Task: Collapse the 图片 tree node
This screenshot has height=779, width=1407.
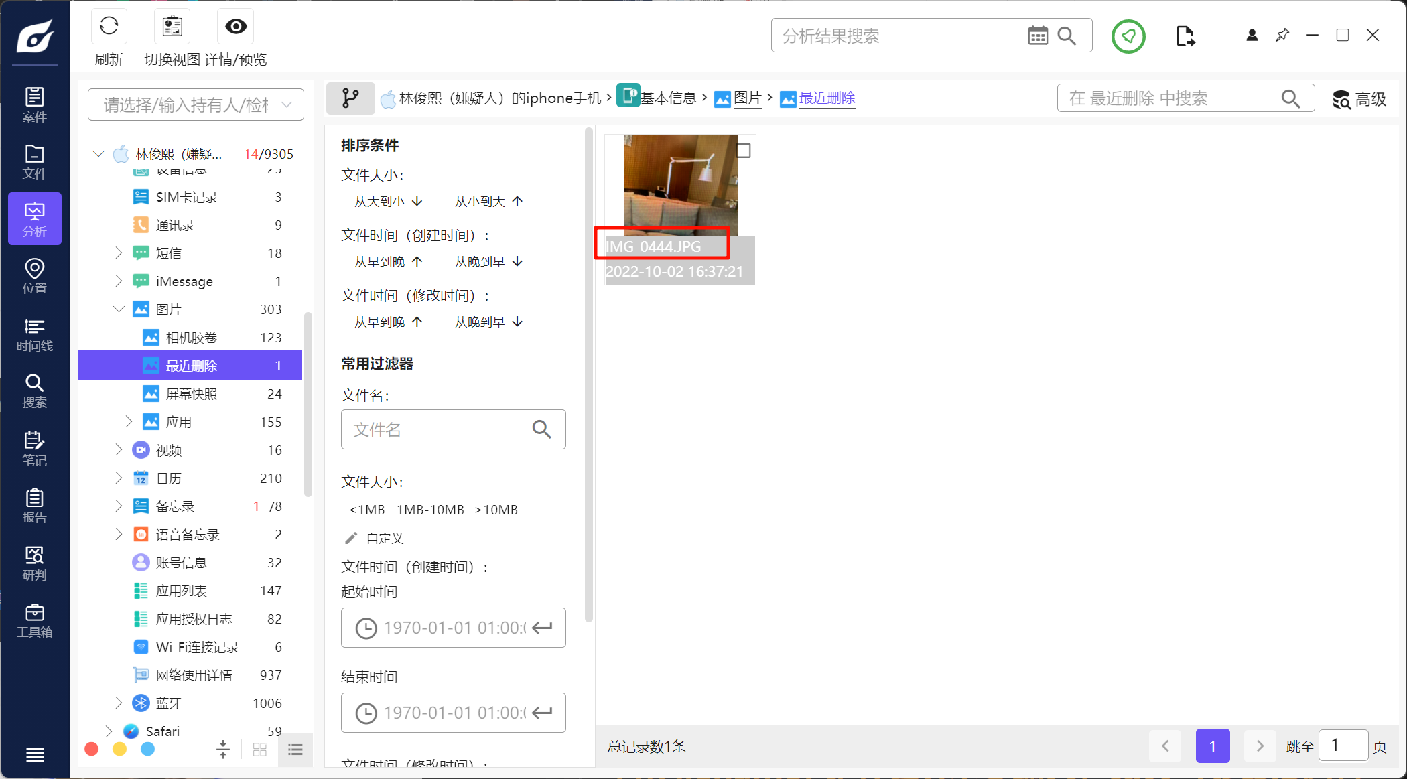Action: [x=119, y=309]
